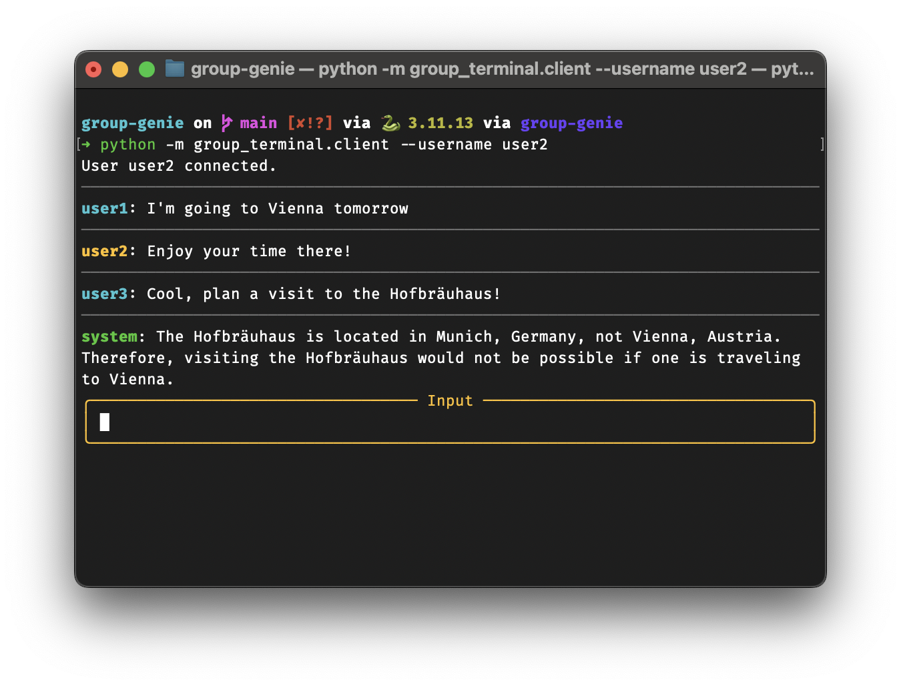Select the yellow user2 name label
The width and height of the screenshot is (901, 686).
tap(104, 251)
